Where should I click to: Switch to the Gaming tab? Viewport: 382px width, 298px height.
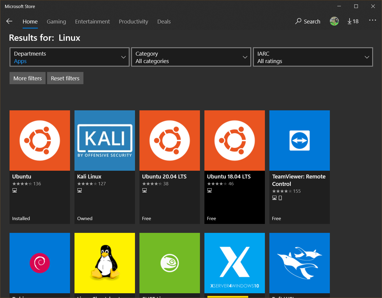(x=56, y=21)
